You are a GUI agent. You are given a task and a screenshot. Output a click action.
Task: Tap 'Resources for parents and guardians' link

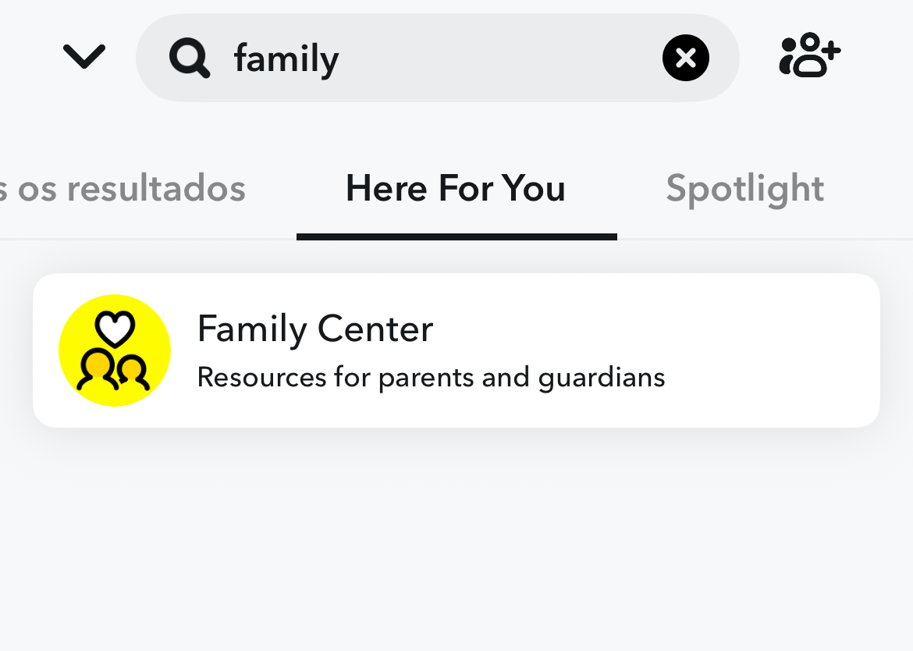[431, 377]
